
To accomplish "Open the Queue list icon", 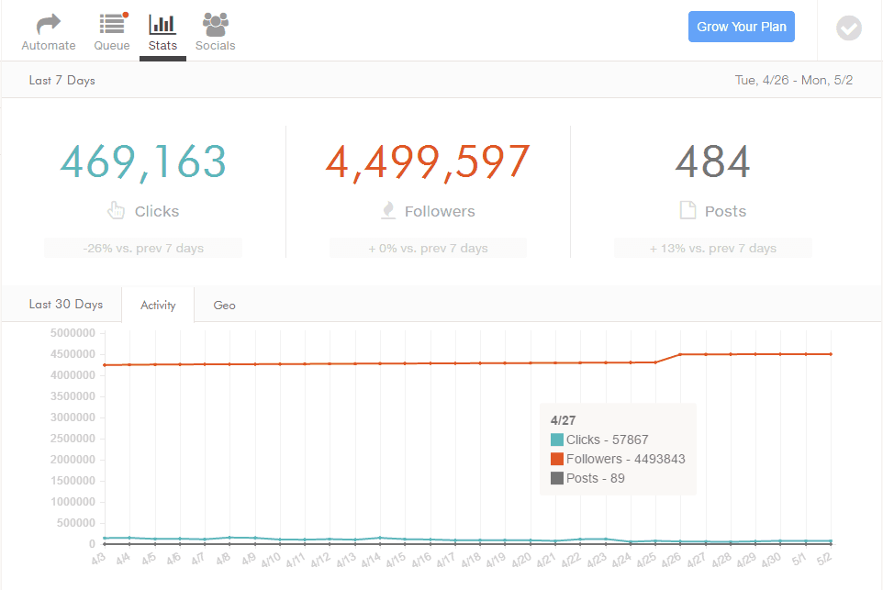I will [x=112, y=24].
